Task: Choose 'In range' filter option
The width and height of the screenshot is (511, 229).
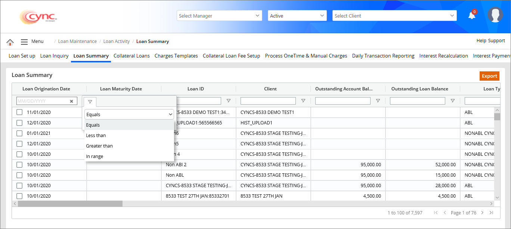Action: click(x=95, y=157)
